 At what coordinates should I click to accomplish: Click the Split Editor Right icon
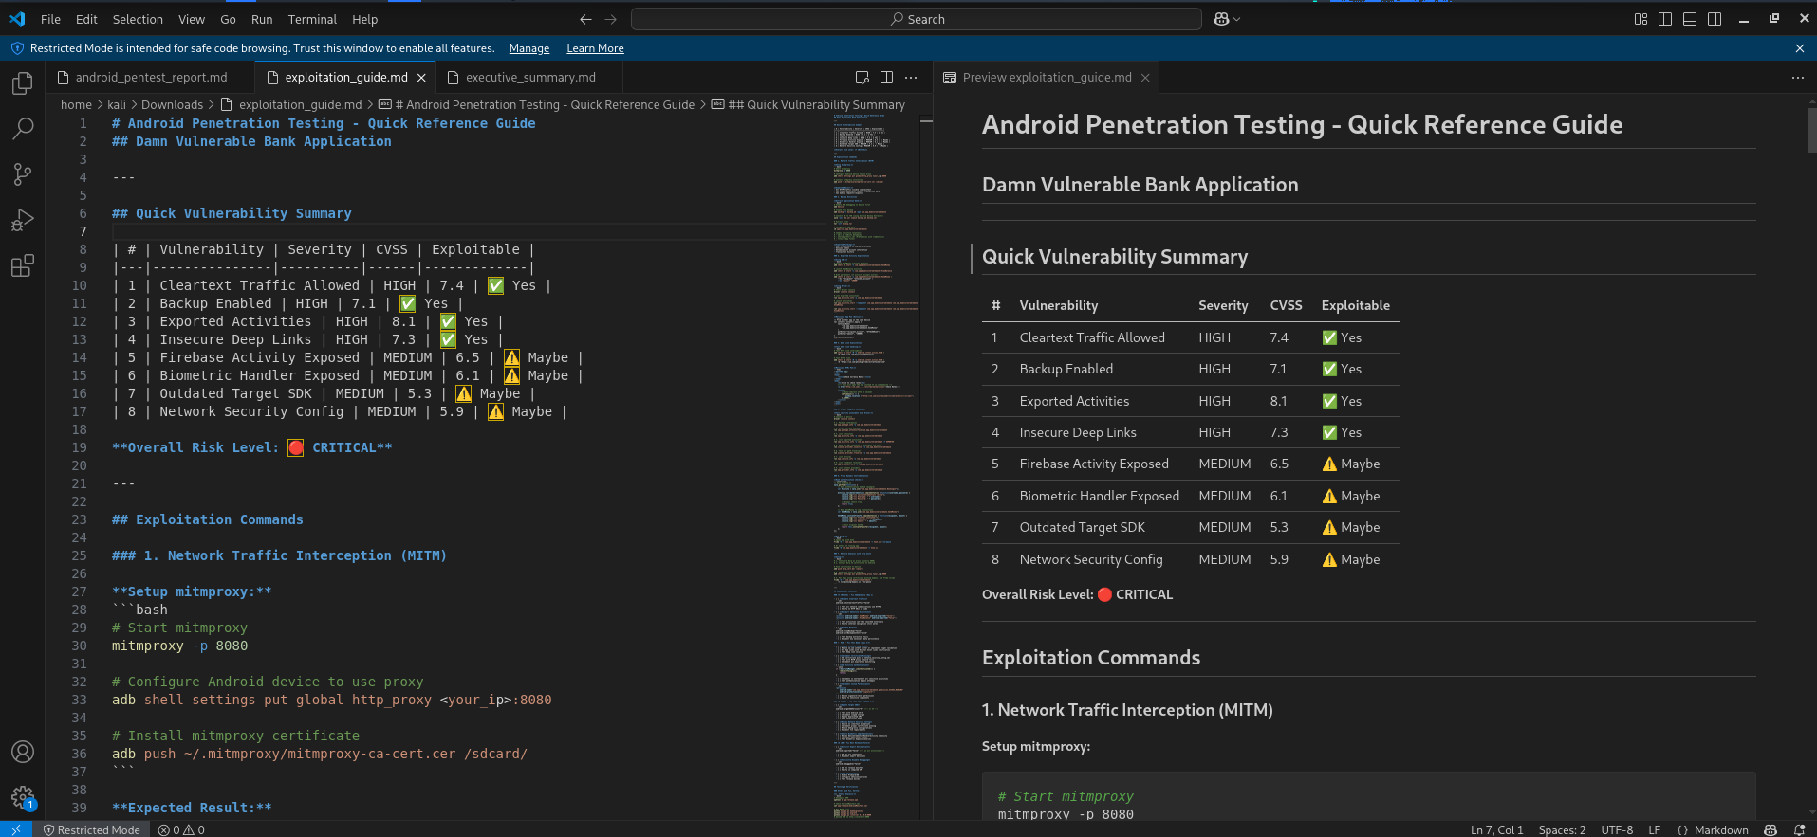coord(886,78)
